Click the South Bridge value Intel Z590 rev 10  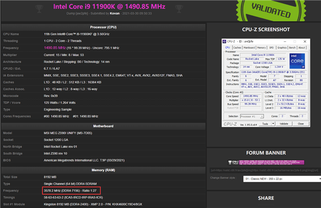tap(56, 153)
